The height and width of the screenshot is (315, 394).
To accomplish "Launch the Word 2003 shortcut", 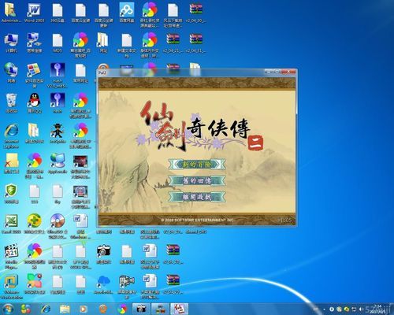I will tap(34, 13).
